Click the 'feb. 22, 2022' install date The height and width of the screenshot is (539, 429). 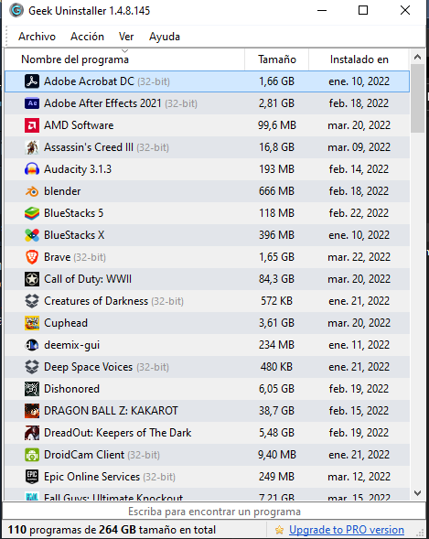click(359, 213)
